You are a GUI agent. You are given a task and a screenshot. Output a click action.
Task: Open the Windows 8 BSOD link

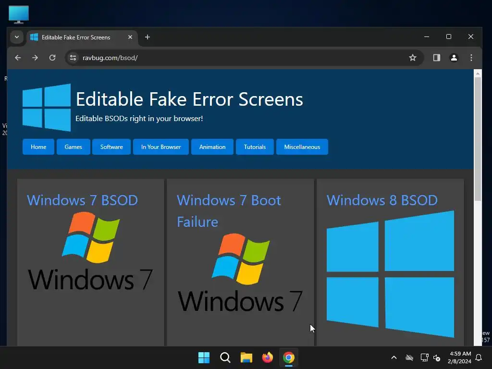pyautogui.click(x=382, y=200)
